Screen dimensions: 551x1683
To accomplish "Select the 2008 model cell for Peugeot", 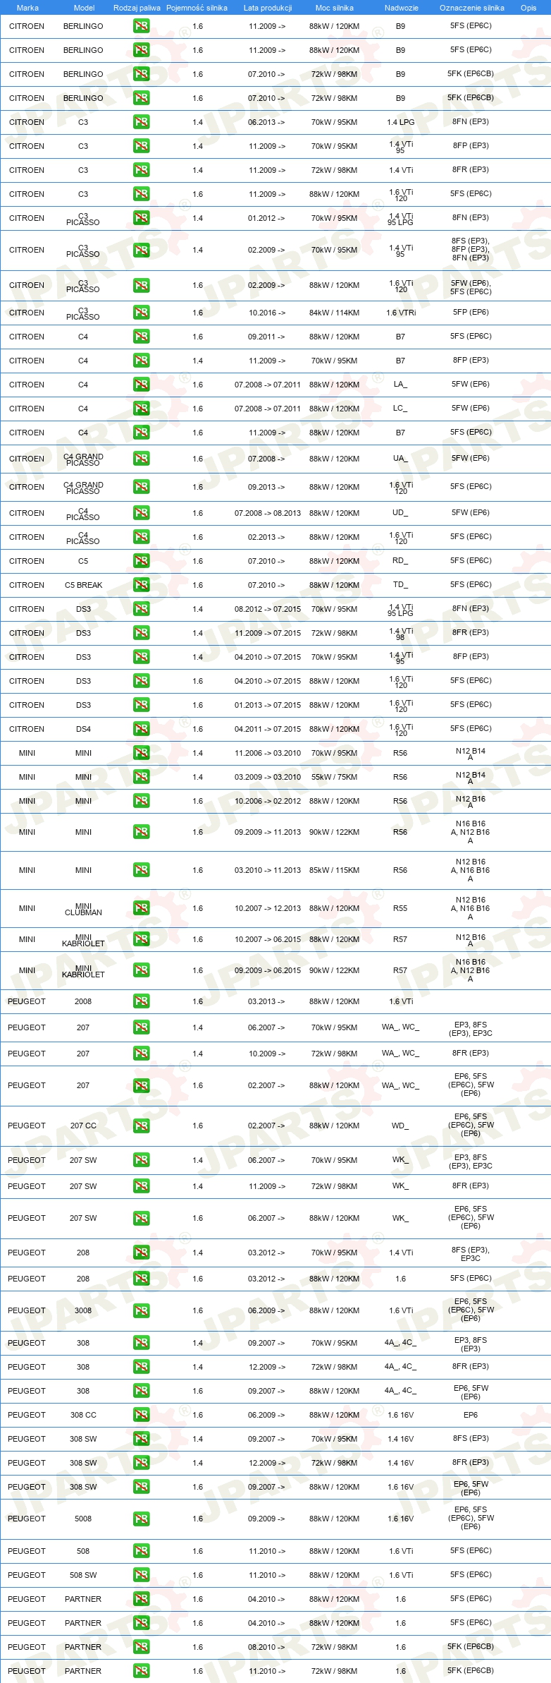I will pos(83,1001).
